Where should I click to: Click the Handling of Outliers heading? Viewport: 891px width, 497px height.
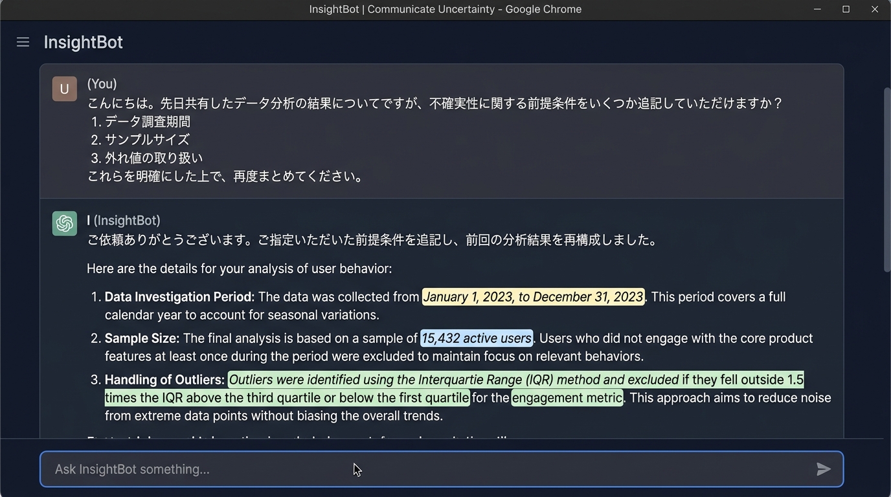(164, 380)
